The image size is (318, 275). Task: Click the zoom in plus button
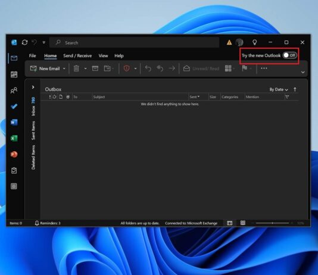point(292,223)
